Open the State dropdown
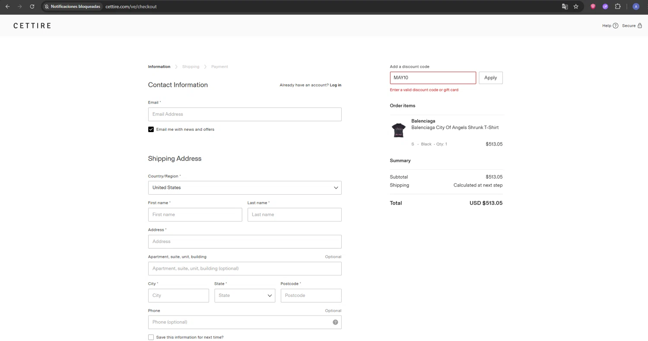This screenshot has width=648, height=341. pos(245,296)
